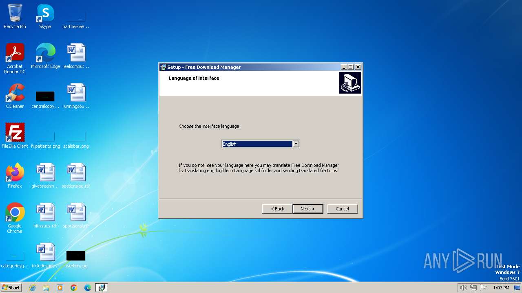522x293 pixels.
Task: Minimize the Setup window
Action: [344, 67]
